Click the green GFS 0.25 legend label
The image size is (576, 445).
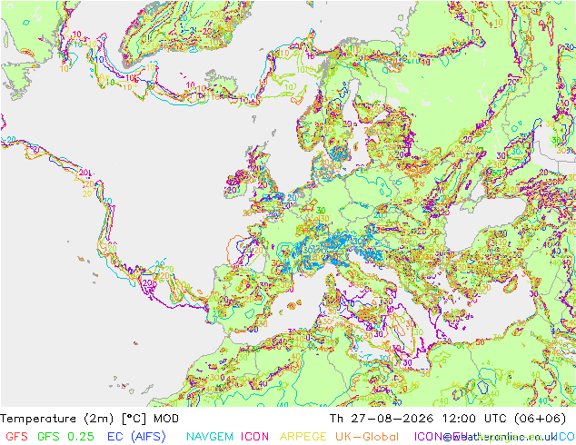65,436
